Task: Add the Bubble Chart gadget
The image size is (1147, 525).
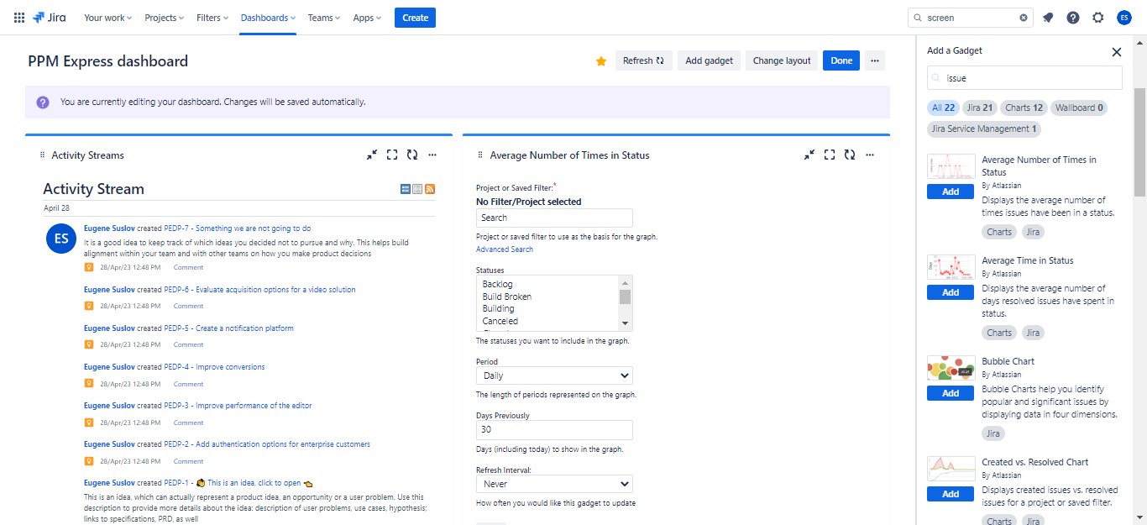Action: click(x=951, y=393)
